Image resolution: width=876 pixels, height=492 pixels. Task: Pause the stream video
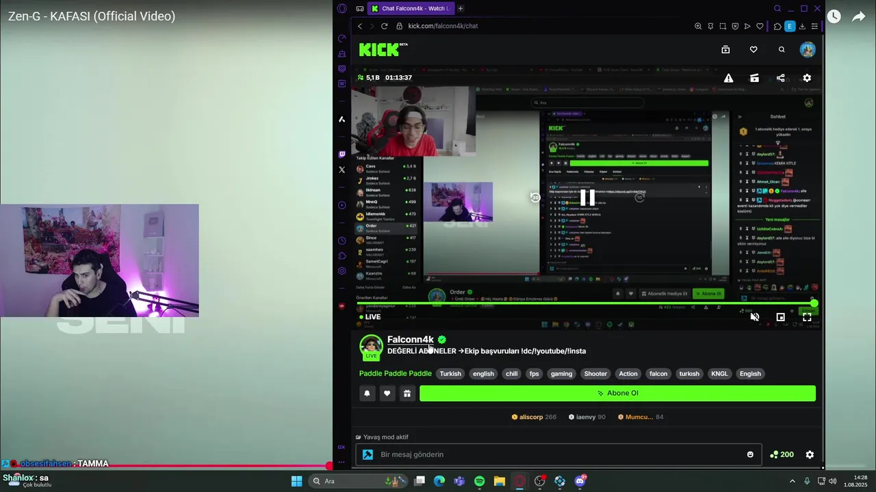tap(587, 197)
